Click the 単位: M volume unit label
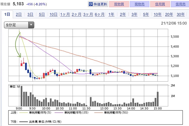Viewport: 189px width, 126px height. [x=15, y=87]
